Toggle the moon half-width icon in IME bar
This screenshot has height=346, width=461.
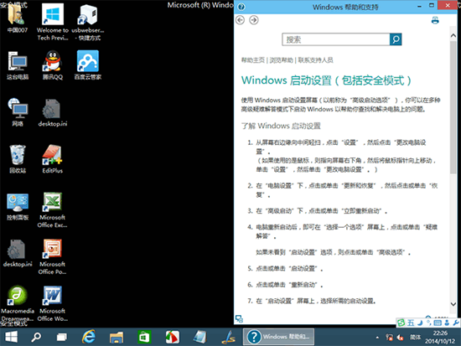click(420, 323)
